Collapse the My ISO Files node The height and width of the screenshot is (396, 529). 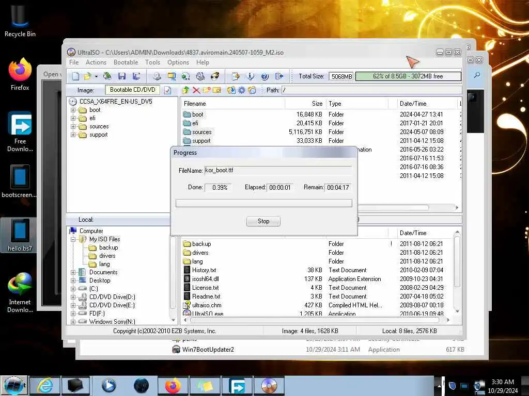pos(73,239)
